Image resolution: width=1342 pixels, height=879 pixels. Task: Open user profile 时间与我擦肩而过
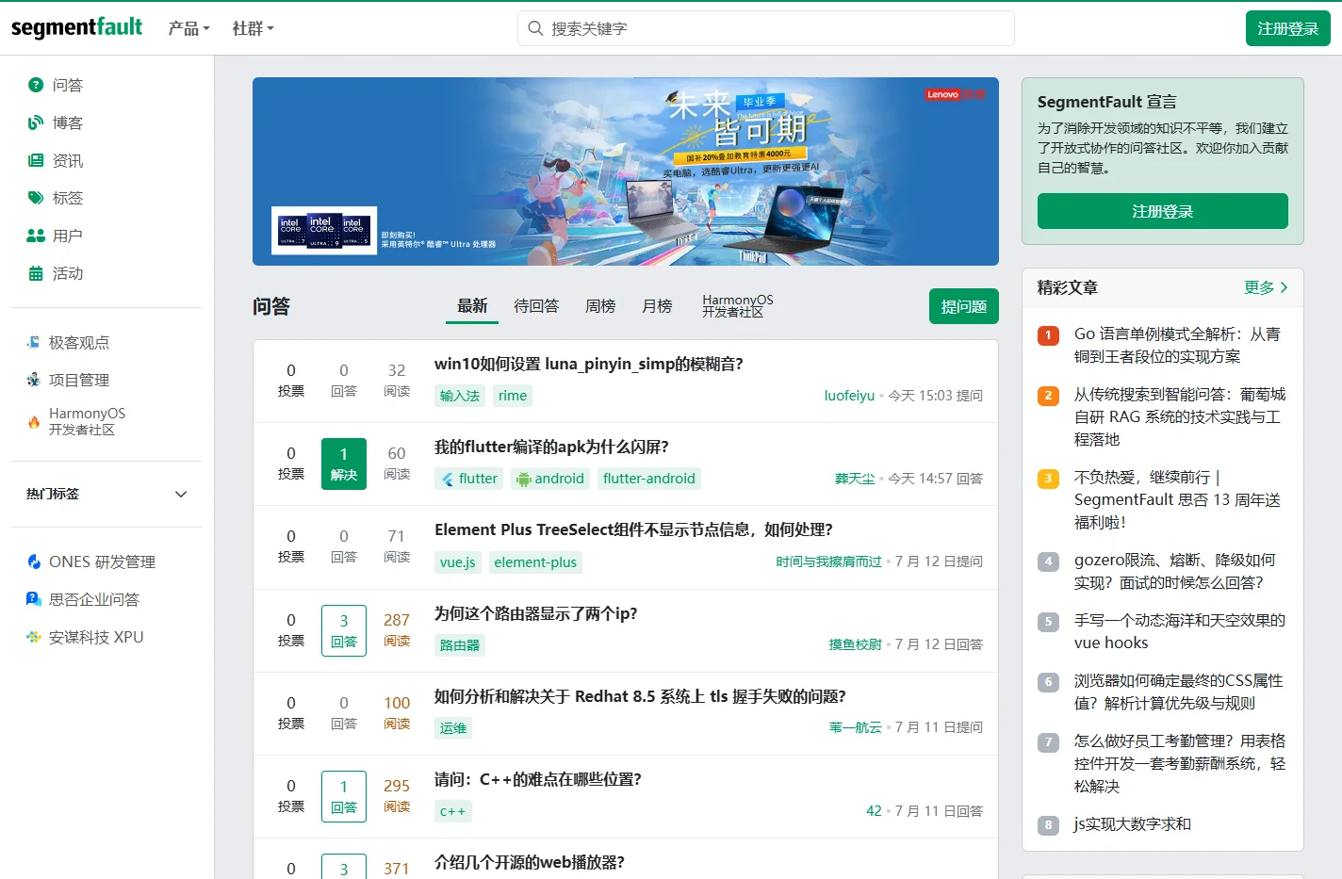[x=829, y=562]
